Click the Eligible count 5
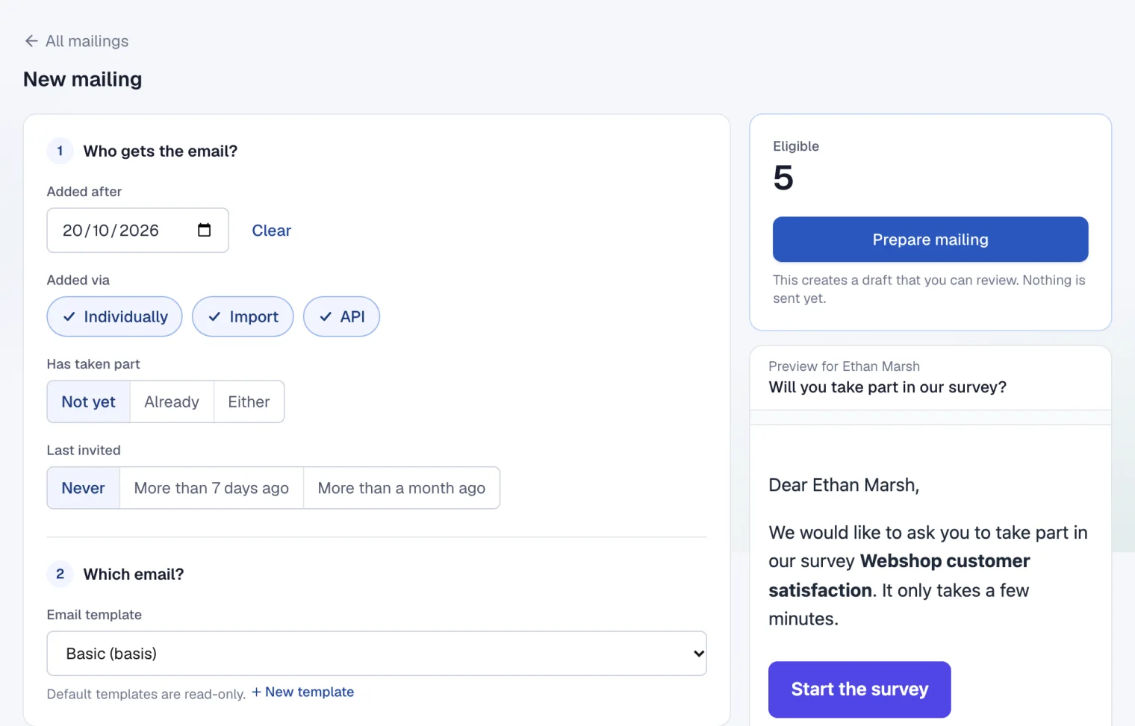1135x726 pixels. (x=783, y=178)
